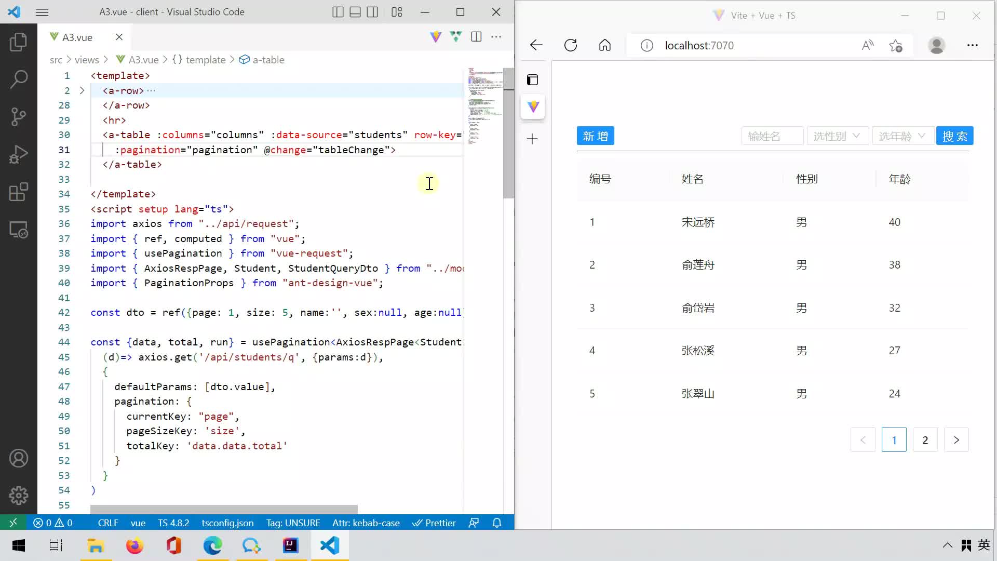Click the Vite icon in editor toolbar
The width and height of the screenshot is (997, 561).
(x=436, y=36)
